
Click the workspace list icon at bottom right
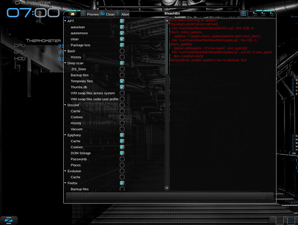click(x=279, y=220)
